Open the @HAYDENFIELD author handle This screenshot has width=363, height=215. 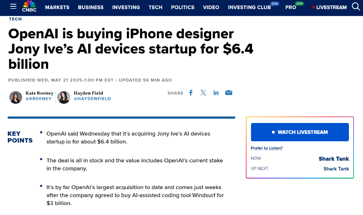point(92,99)
